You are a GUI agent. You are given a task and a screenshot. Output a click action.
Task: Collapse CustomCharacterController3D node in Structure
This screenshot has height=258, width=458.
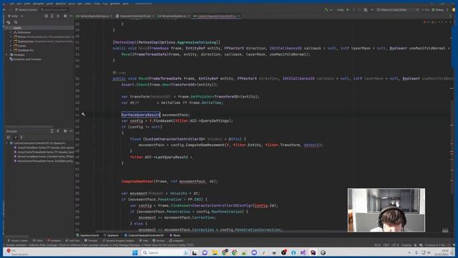[7, 143]
